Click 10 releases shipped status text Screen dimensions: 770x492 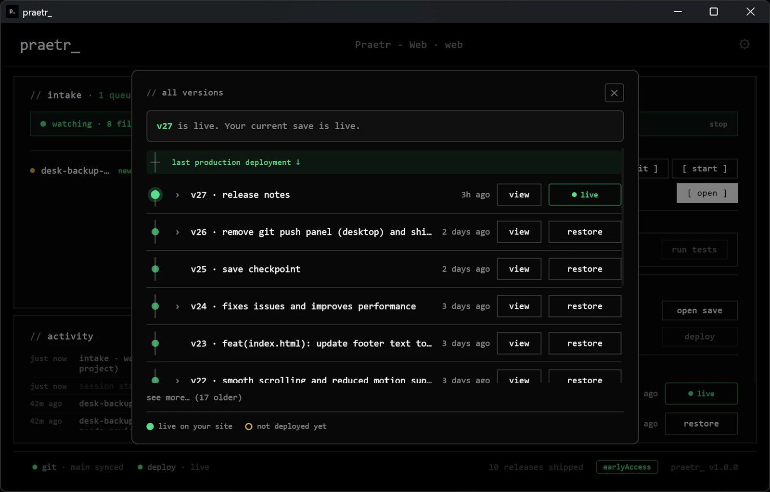[x=536, y=467]
